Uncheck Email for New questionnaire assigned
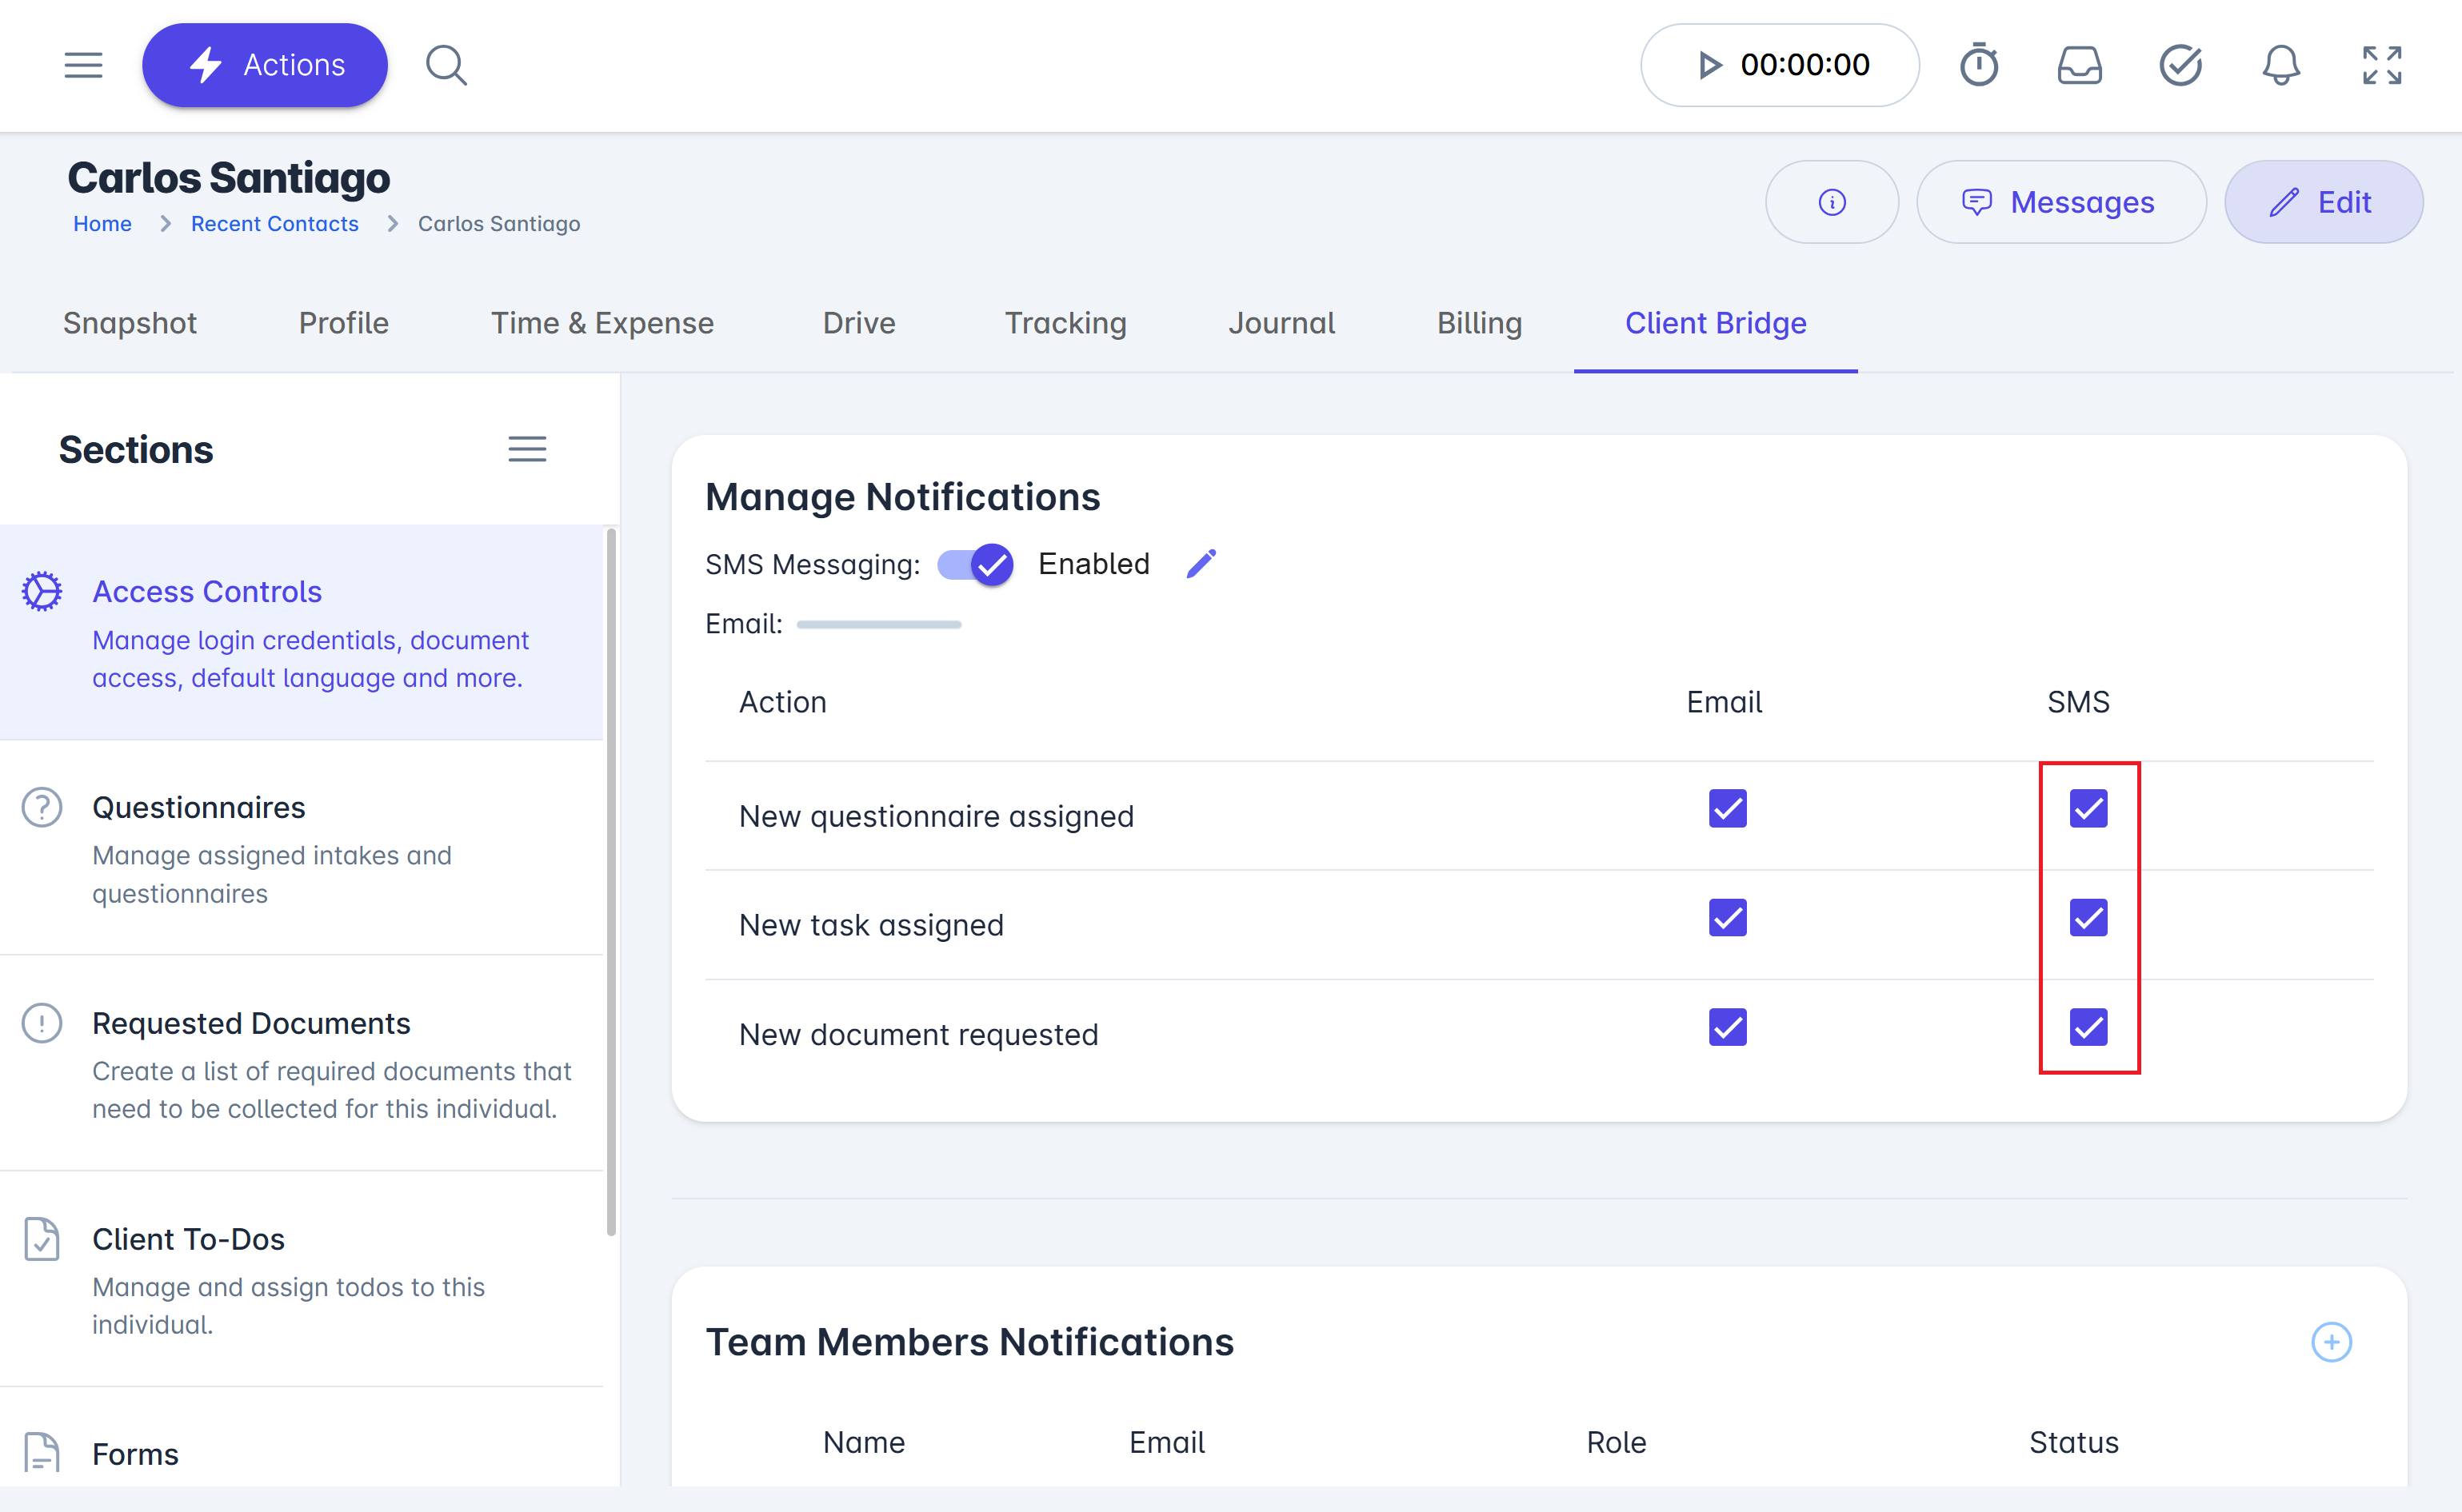 [x=1727, y=808]
